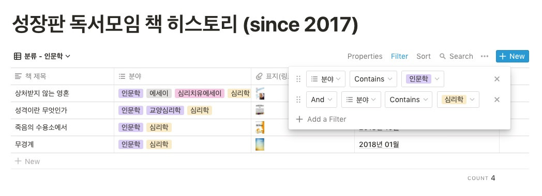Open cover thumbnail of 죽음의 수용소에서

pyautogui.click(x=260, y=127)
